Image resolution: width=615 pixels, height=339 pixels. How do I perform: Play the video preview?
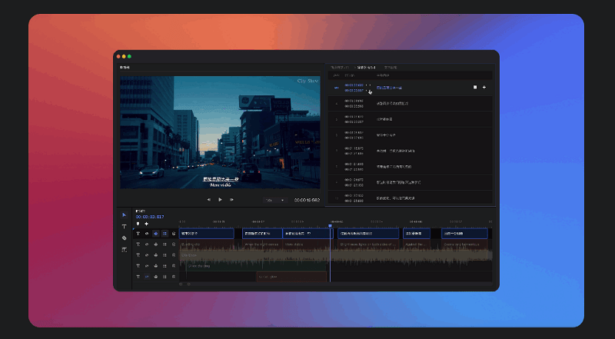click(x=220, y=200)
